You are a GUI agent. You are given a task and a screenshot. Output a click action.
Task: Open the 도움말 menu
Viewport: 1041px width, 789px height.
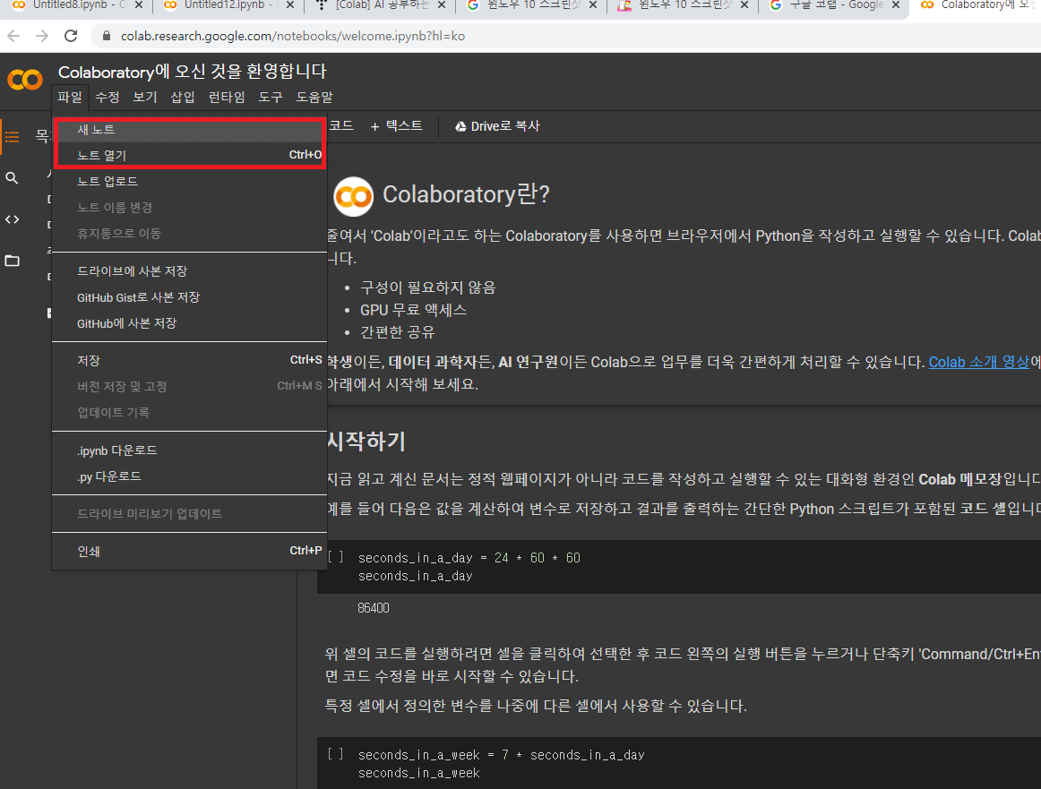314,97
